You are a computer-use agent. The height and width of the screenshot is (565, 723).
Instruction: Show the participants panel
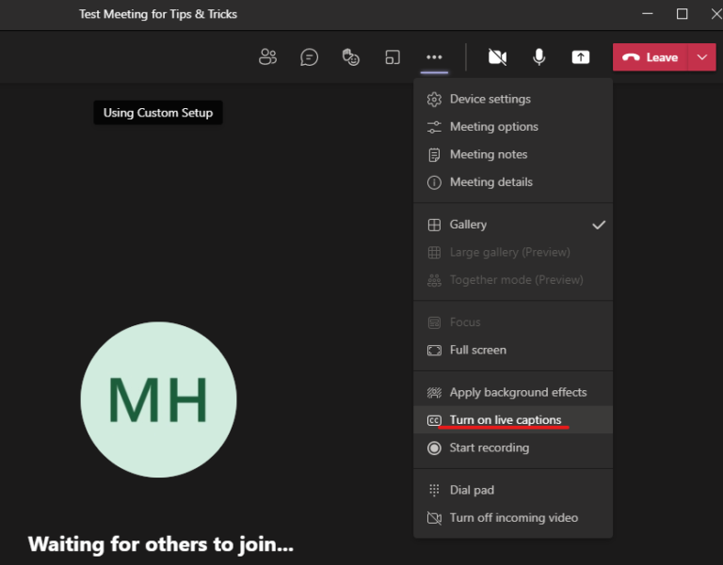pyautogui.click(x=267, y=57)
